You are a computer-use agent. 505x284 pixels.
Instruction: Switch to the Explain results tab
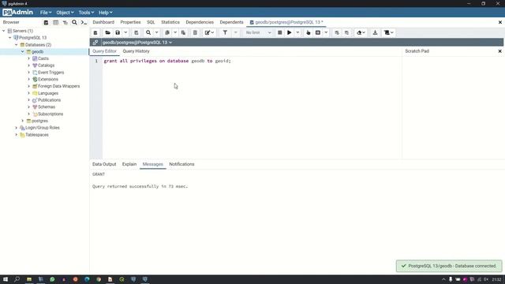pyautogui.click(x=129, y=164)
